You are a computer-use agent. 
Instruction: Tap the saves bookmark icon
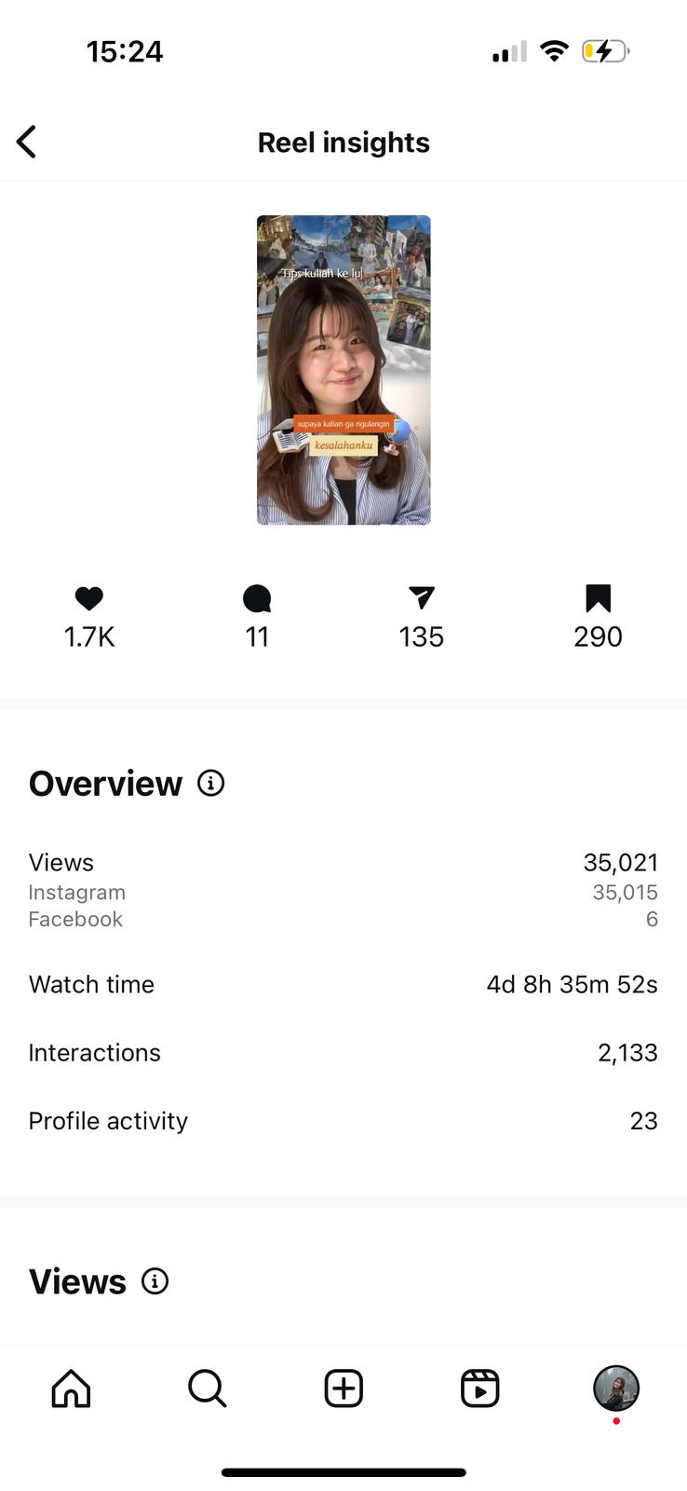click(x=598, y=598)
